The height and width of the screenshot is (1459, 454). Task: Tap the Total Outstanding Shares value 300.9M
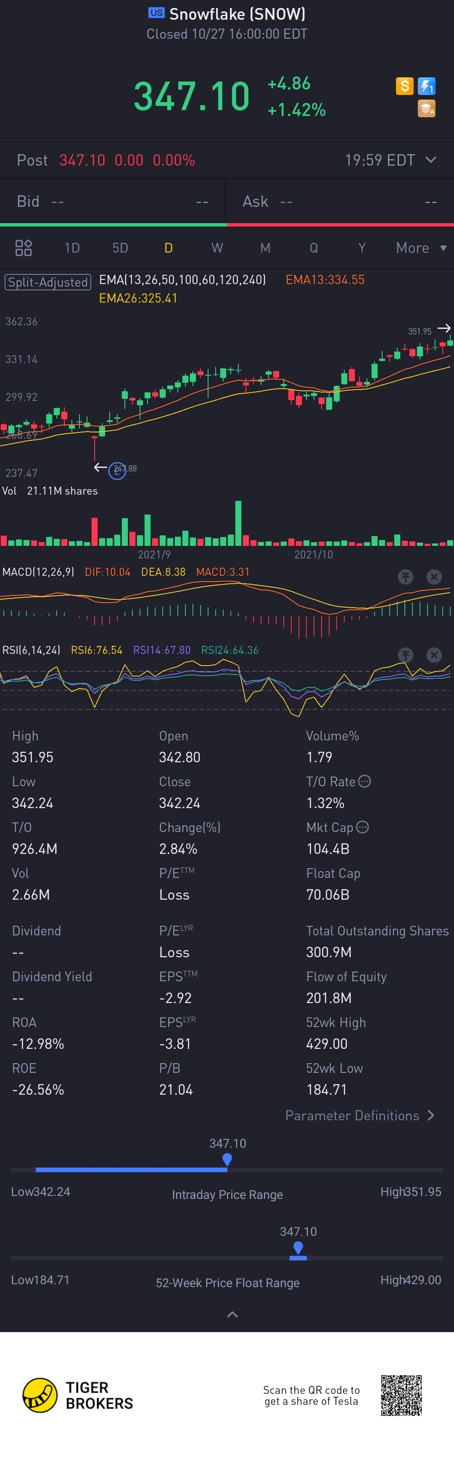(329, 952)
